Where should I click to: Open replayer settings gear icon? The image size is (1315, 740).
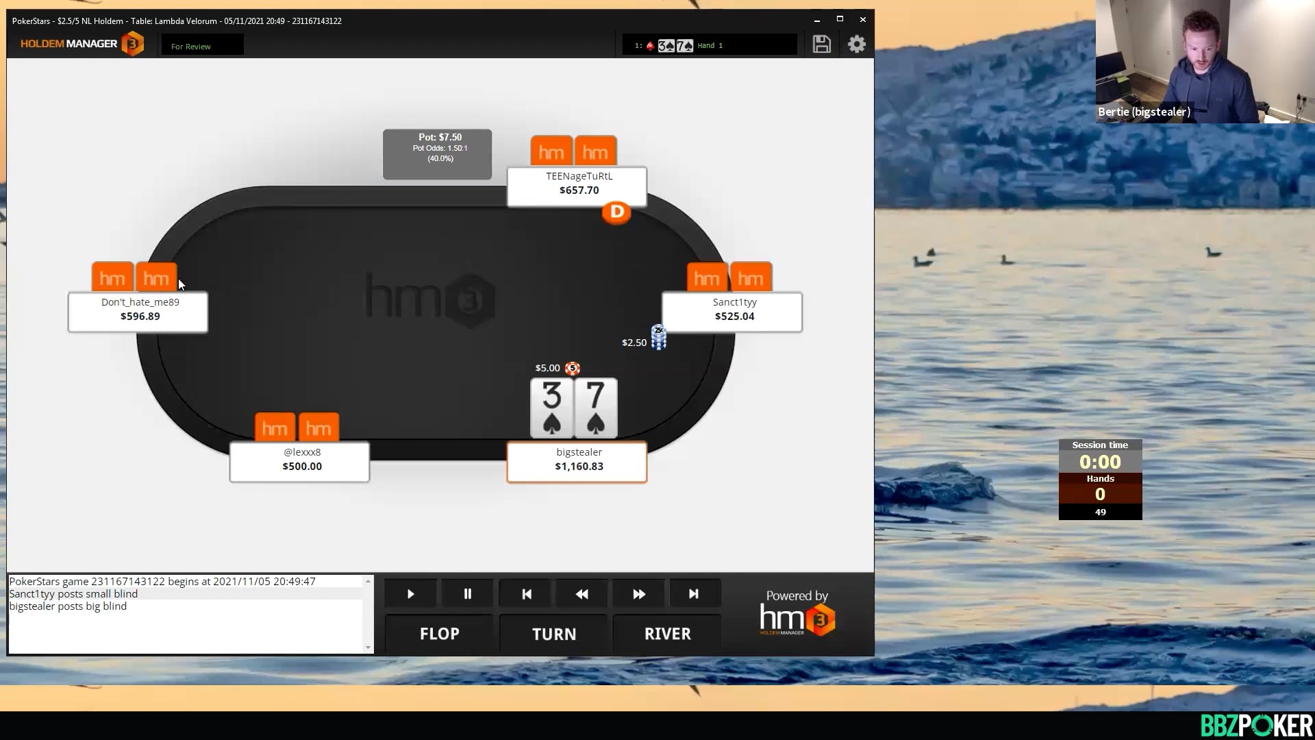click(x=856, y=45)
